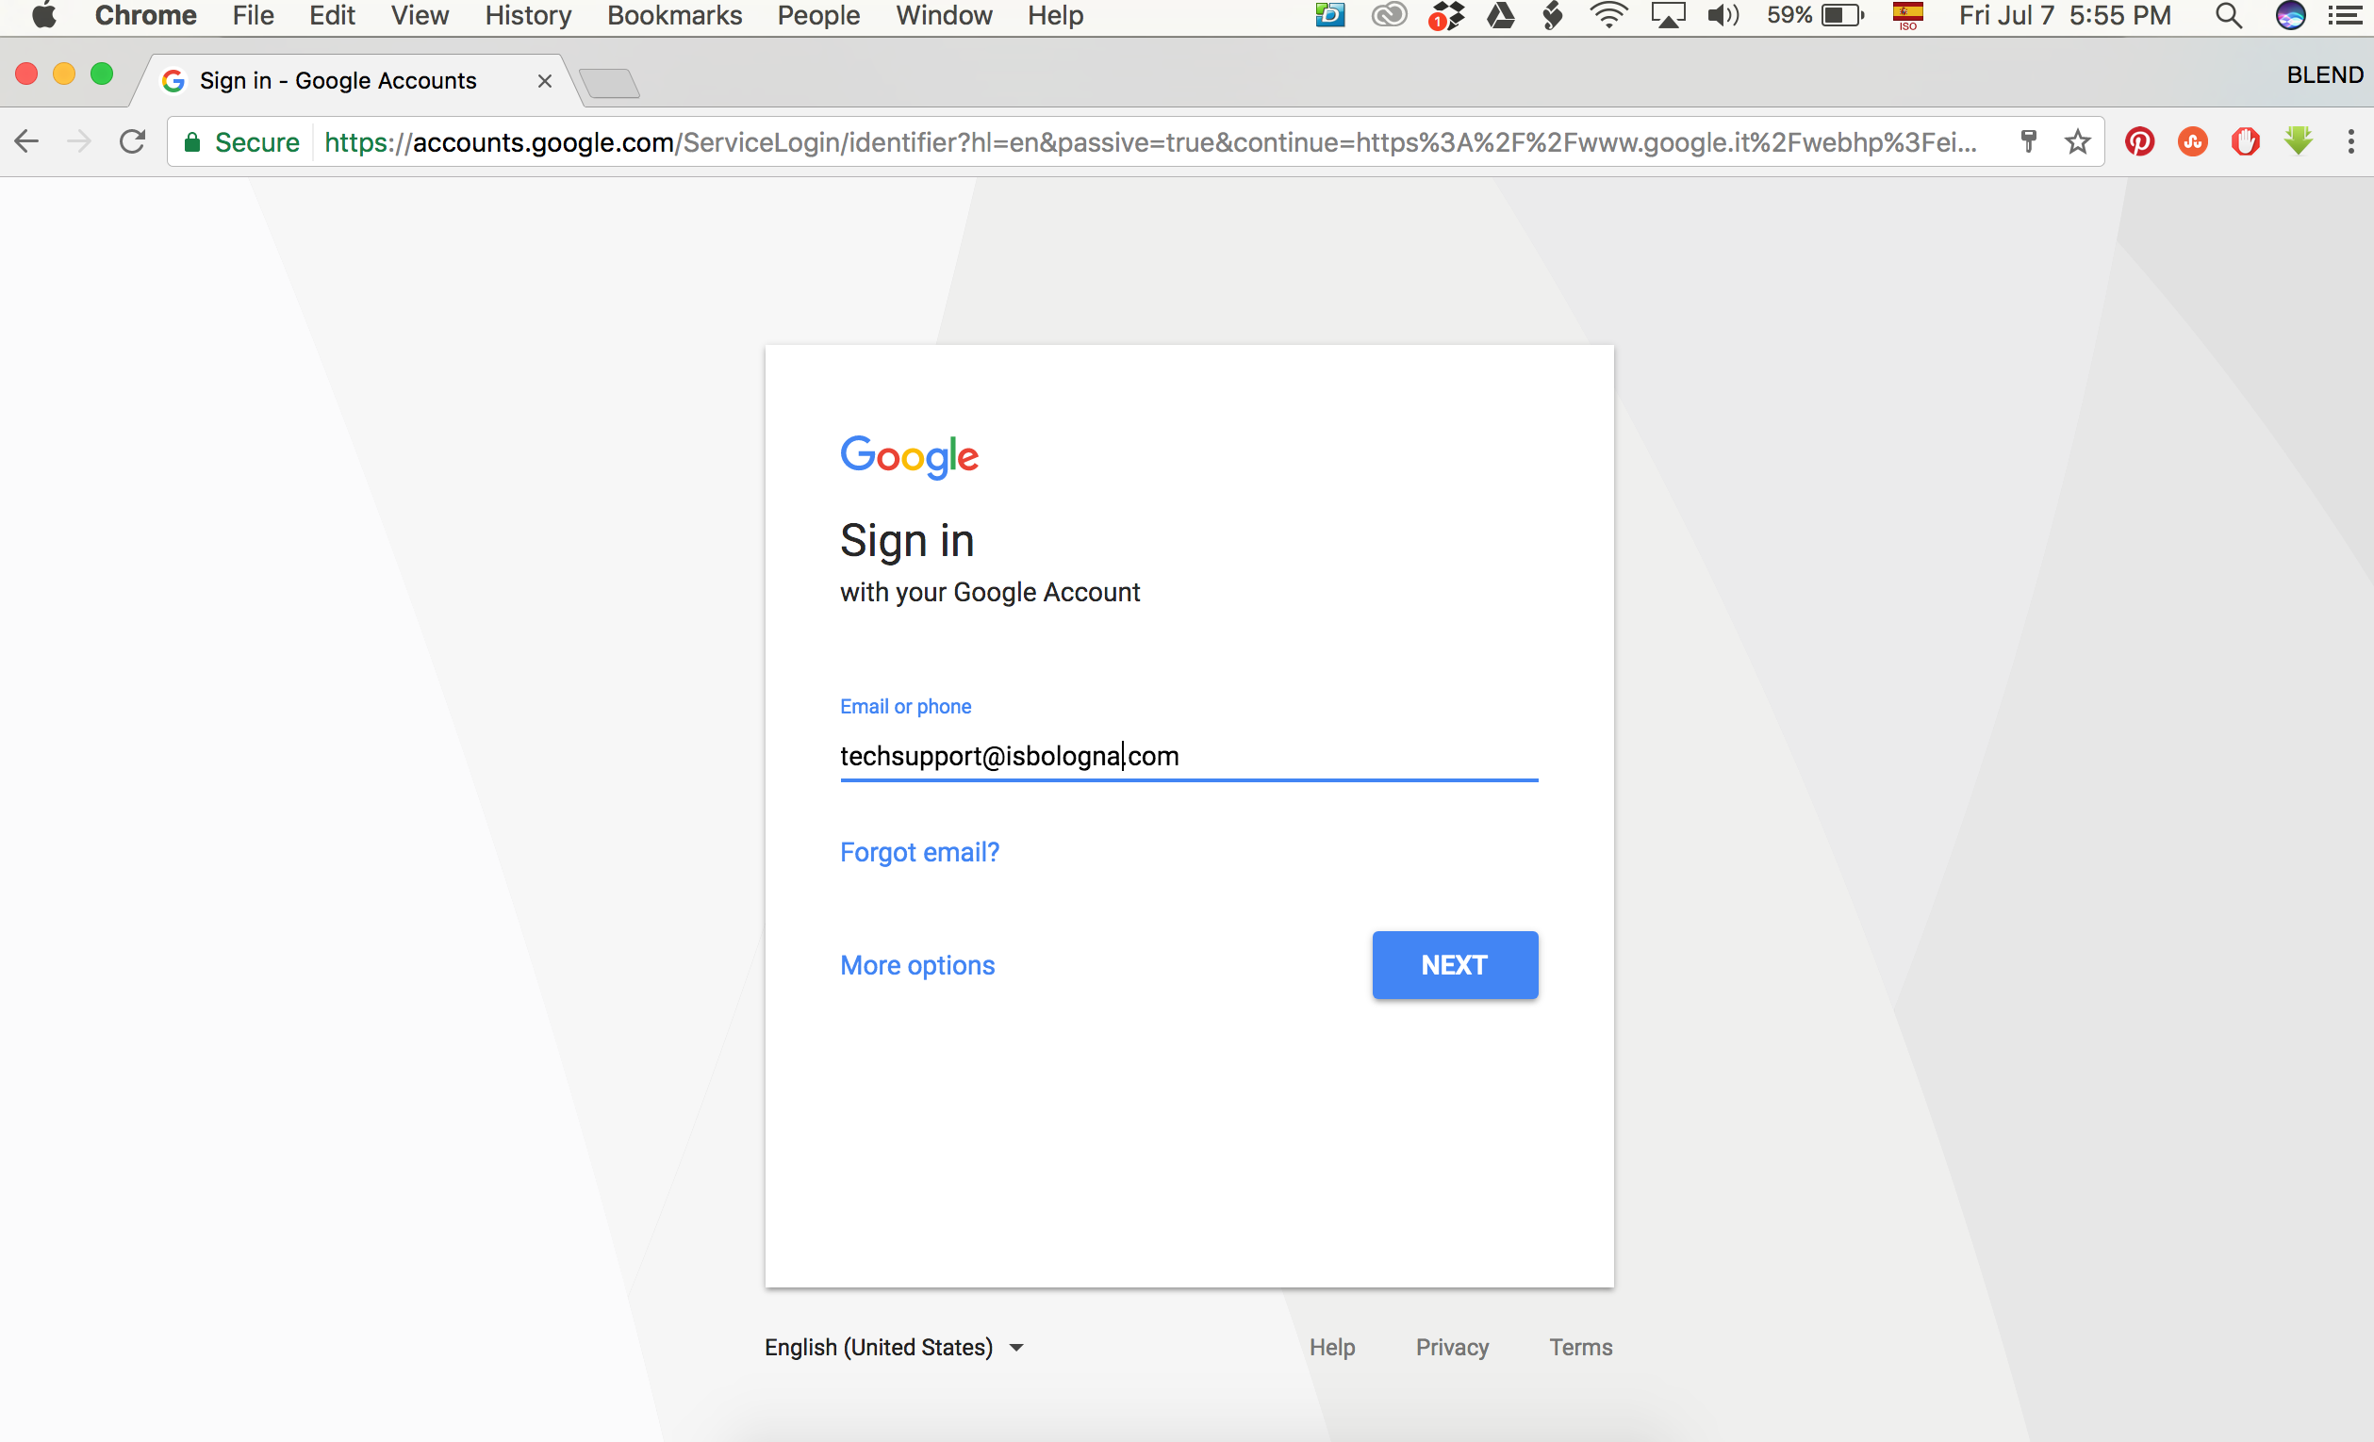Click the Creative Cloud menu bar icon
This screenshot has height=1442, width=2374.
(1389, 15)
